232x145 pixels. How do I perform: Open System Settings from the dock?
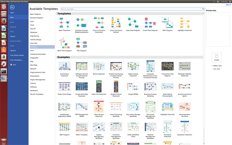point(4,64)
